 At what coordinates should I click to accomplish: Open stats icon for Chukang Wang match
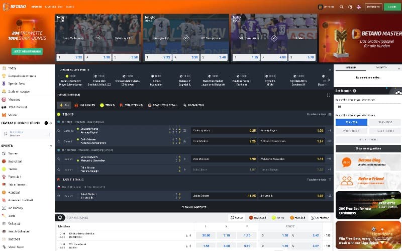[184, 131]
